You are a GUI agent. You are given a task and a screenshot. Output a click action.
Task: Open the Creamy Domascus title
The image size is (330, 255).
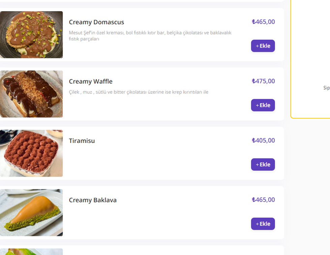coord(96,22)
